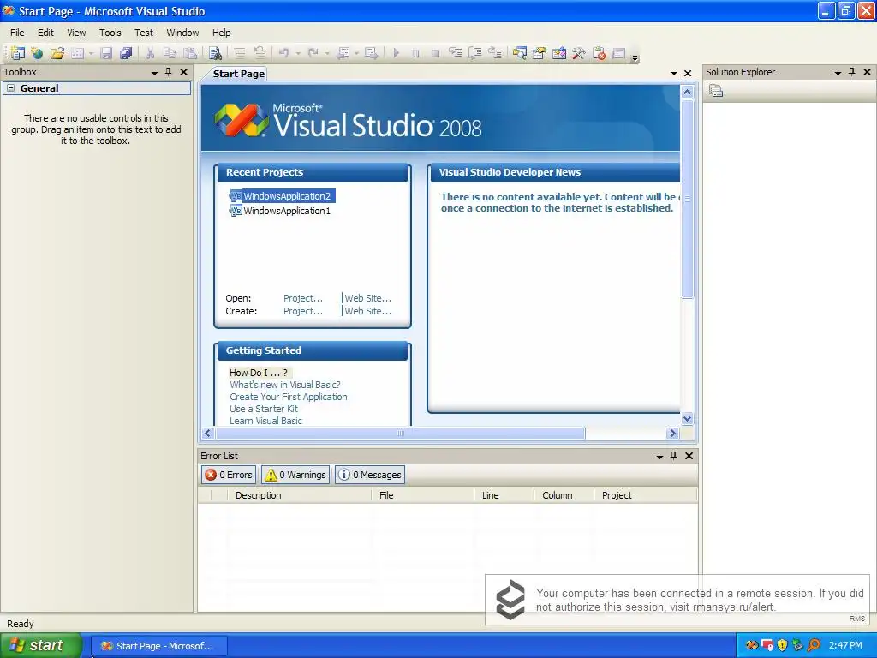Open the Toolbox window position dropdown
The image size is (877, 658).
[x=154, y=73]
